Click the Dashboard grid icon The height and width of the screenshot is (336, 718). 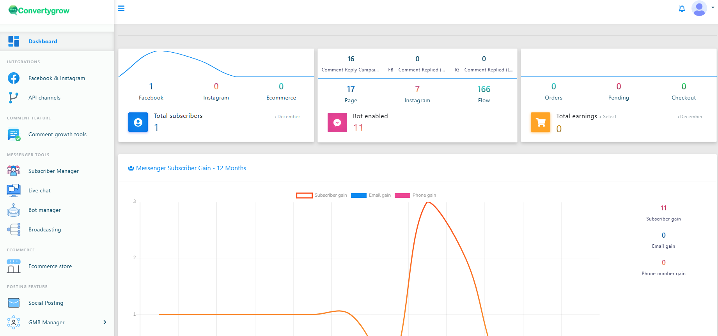tap(14, 41)
